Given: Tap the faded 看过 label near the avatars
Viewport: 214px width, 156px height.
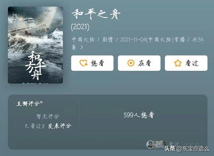Looking at the screenshot, I should point(174,144).
